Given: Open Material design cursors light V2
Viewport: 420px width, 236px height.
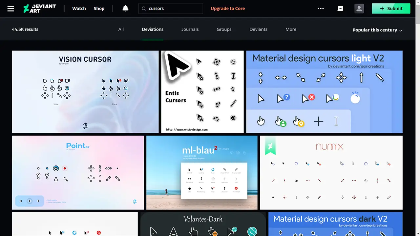Looking at the screenshot, I should [325, 92].
